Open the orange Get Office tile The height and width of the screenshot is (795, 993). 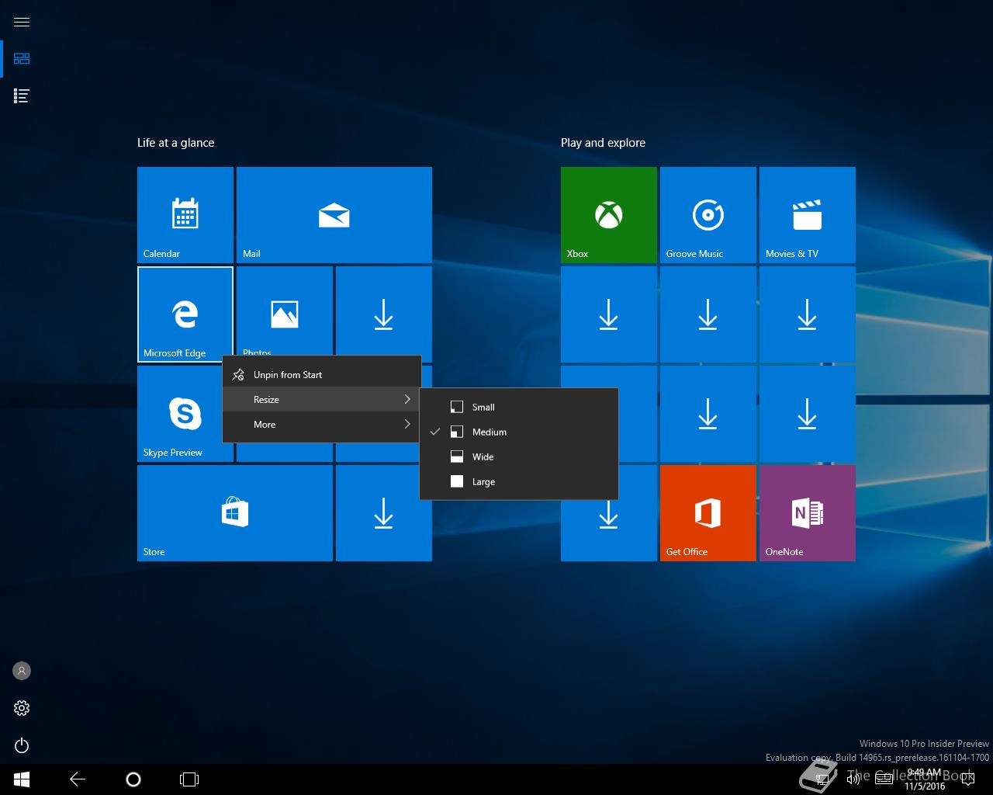(708, 513)
